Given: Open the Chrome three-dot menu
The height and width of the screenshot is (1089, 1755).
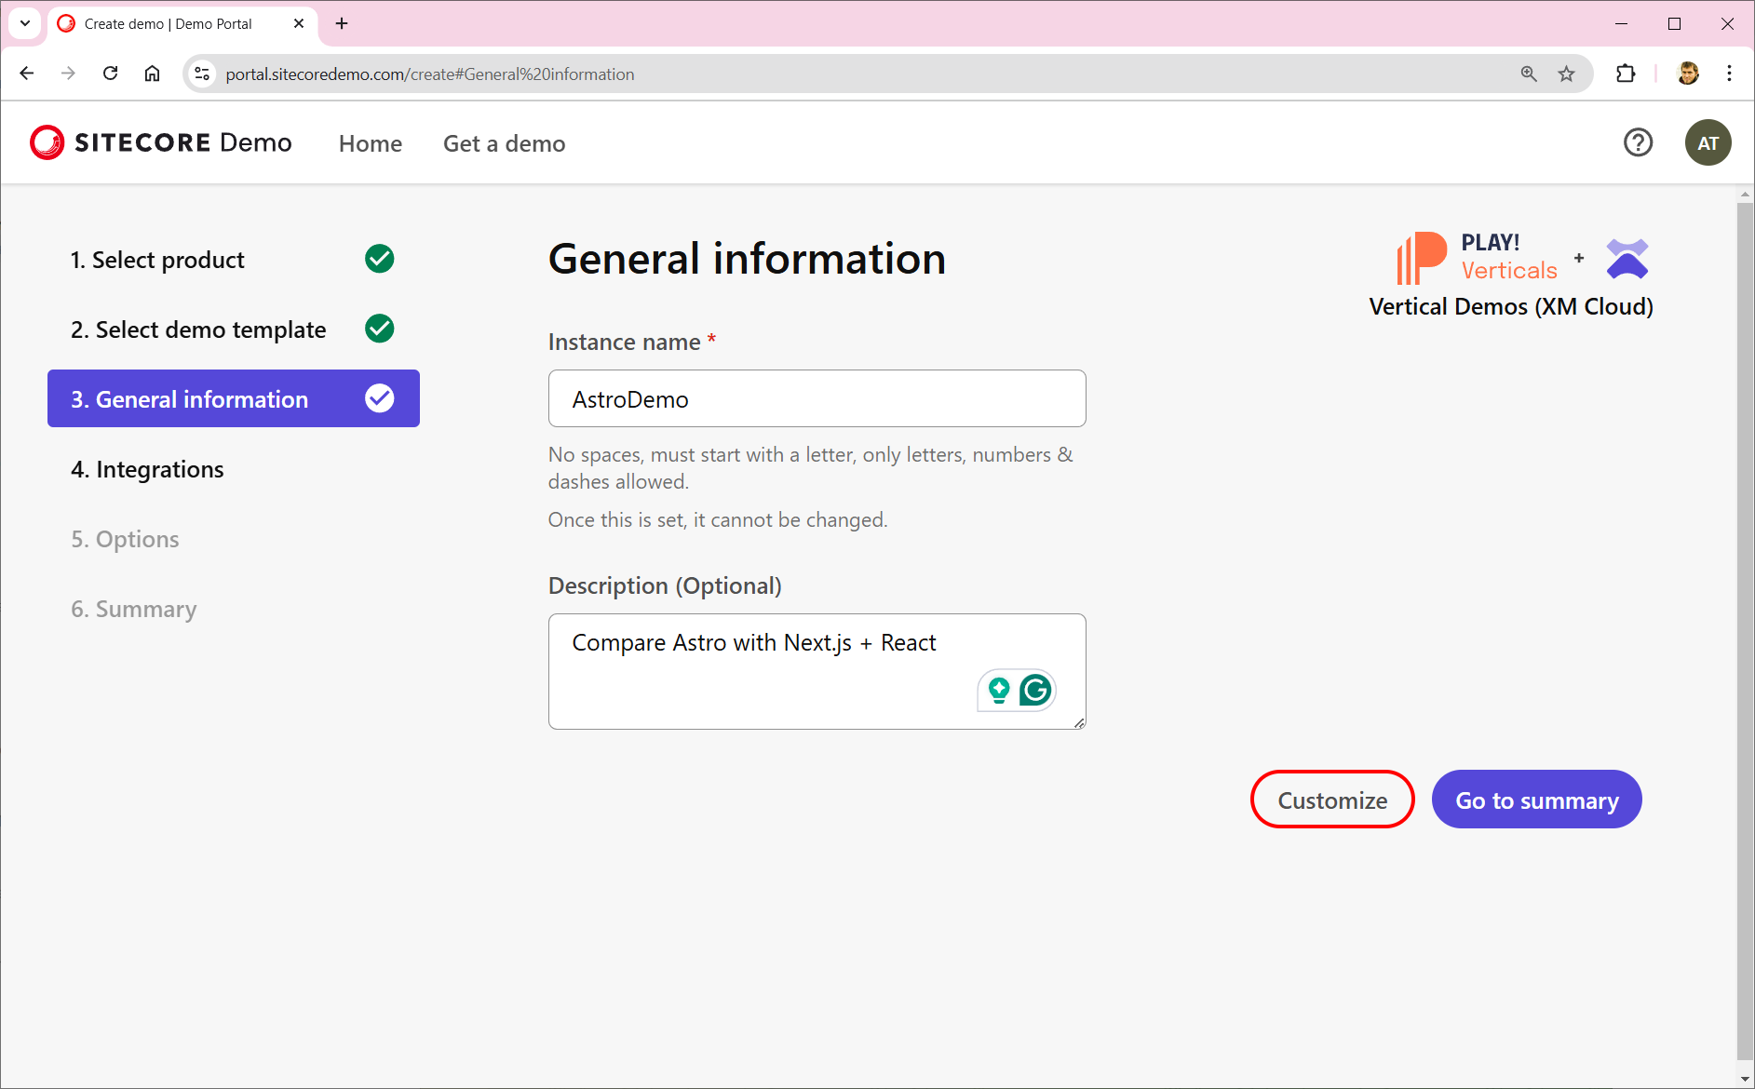Looking at the screenshot, I should coord(1730,74).
